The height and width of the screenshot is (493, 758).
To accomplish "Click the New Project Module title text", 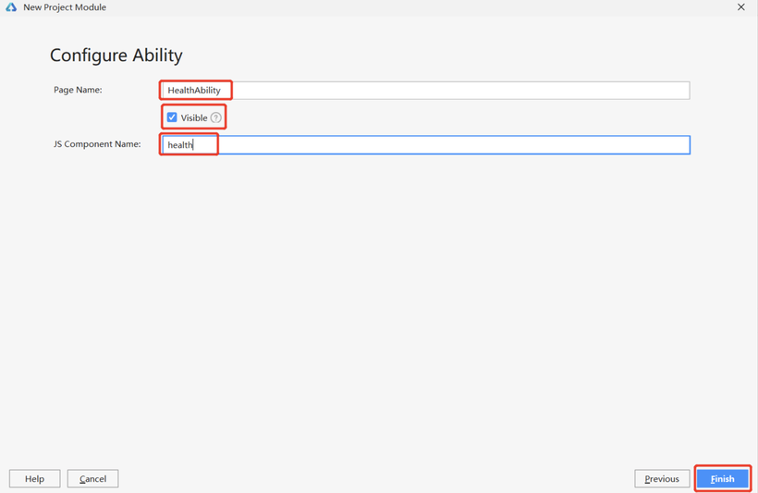I will click(x=65, y=7).
